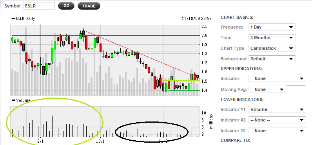This screenshot has width=312, height=145.
Task: Click the 11/18/09 23:59 timestamp
Action: pyautogui.click(x=197, y=19)
